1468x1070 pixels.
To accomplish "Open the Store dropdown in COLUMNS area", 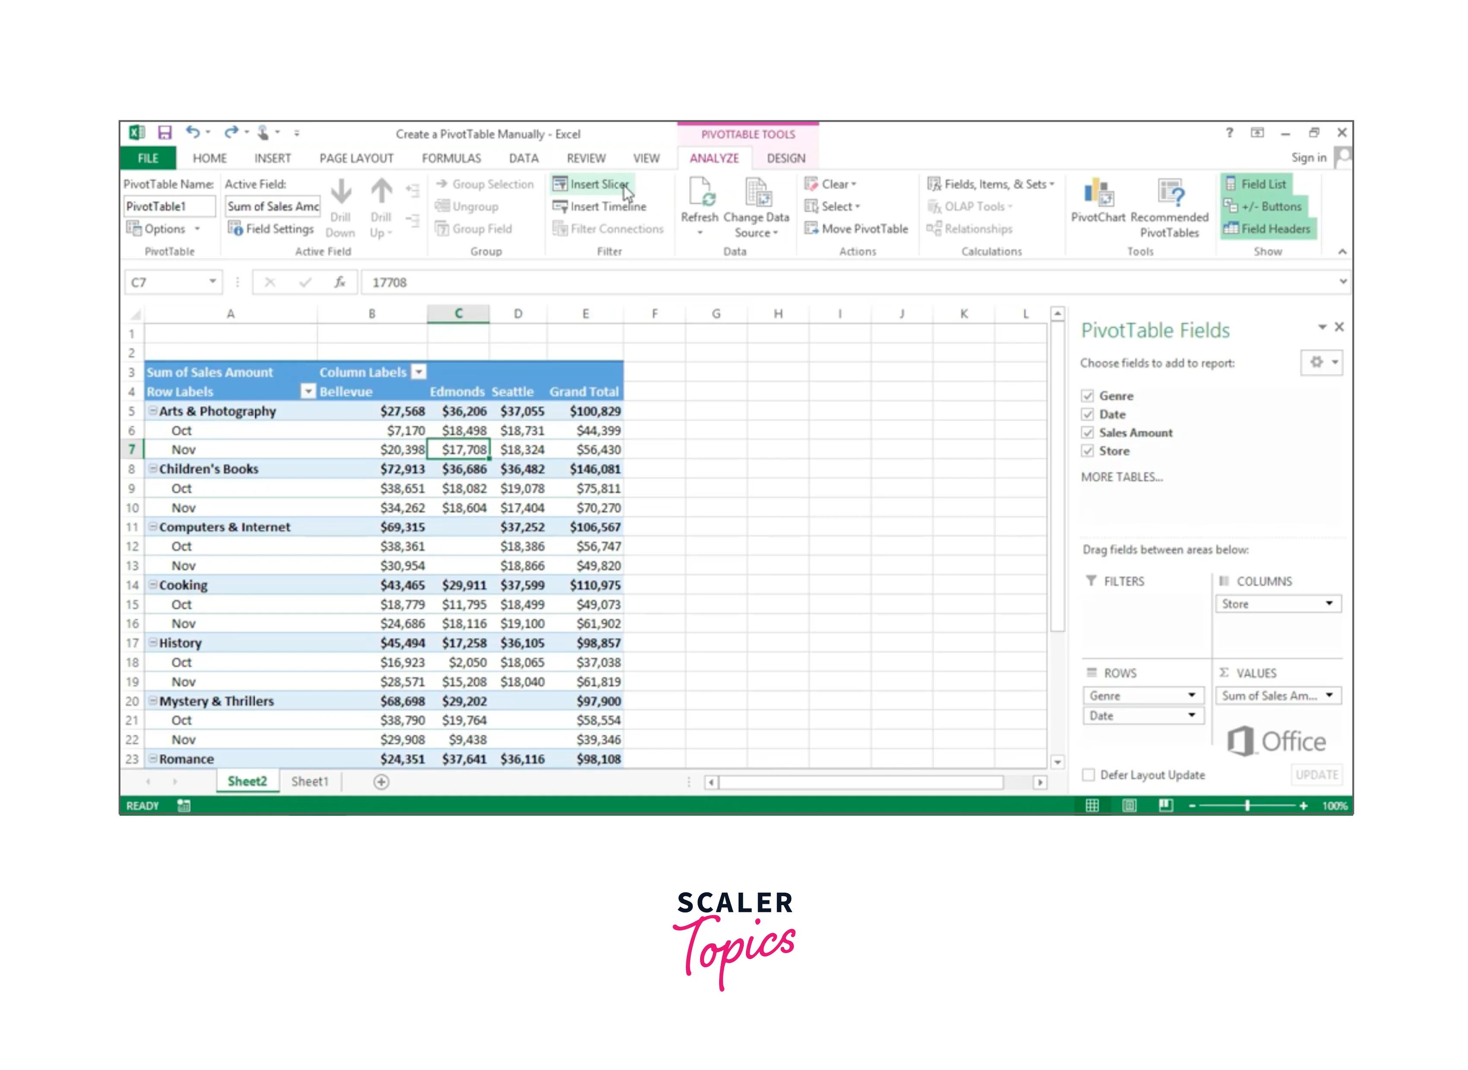I will 1330,603.
